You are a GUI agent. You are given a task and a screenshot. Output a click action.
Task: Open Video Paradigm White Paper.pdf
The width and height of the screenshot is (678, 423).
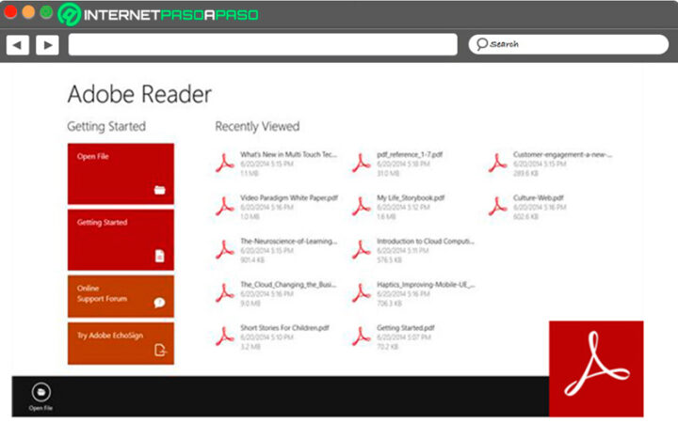click(x=287, y=198)
